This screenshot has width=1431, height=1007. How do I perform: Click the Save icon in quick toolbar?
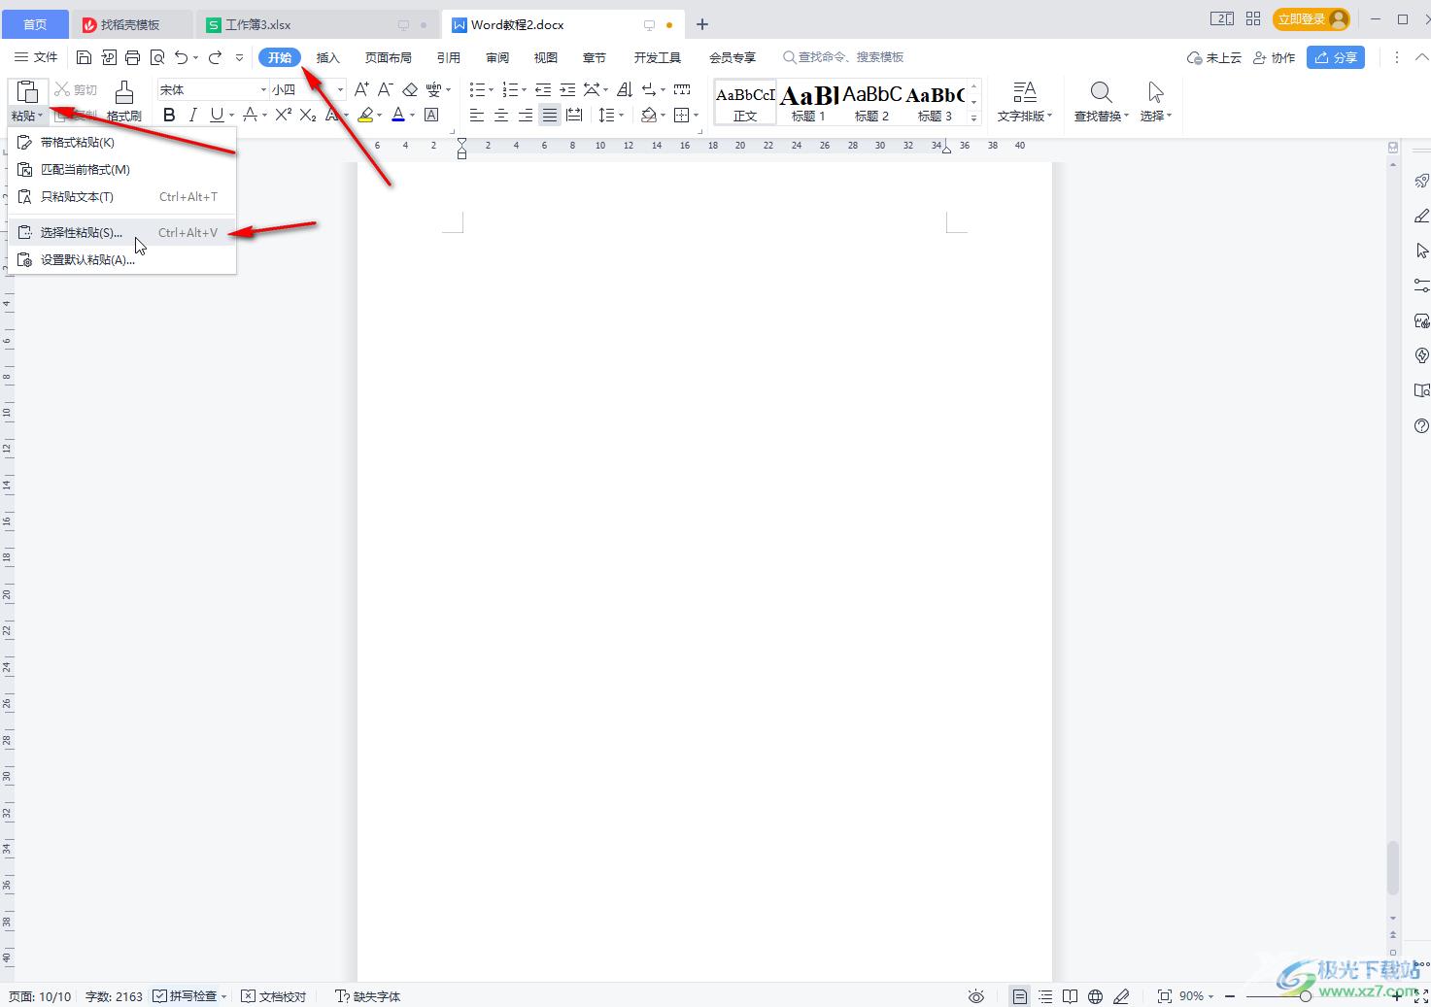pyautogui.click(x=85, y=57)
